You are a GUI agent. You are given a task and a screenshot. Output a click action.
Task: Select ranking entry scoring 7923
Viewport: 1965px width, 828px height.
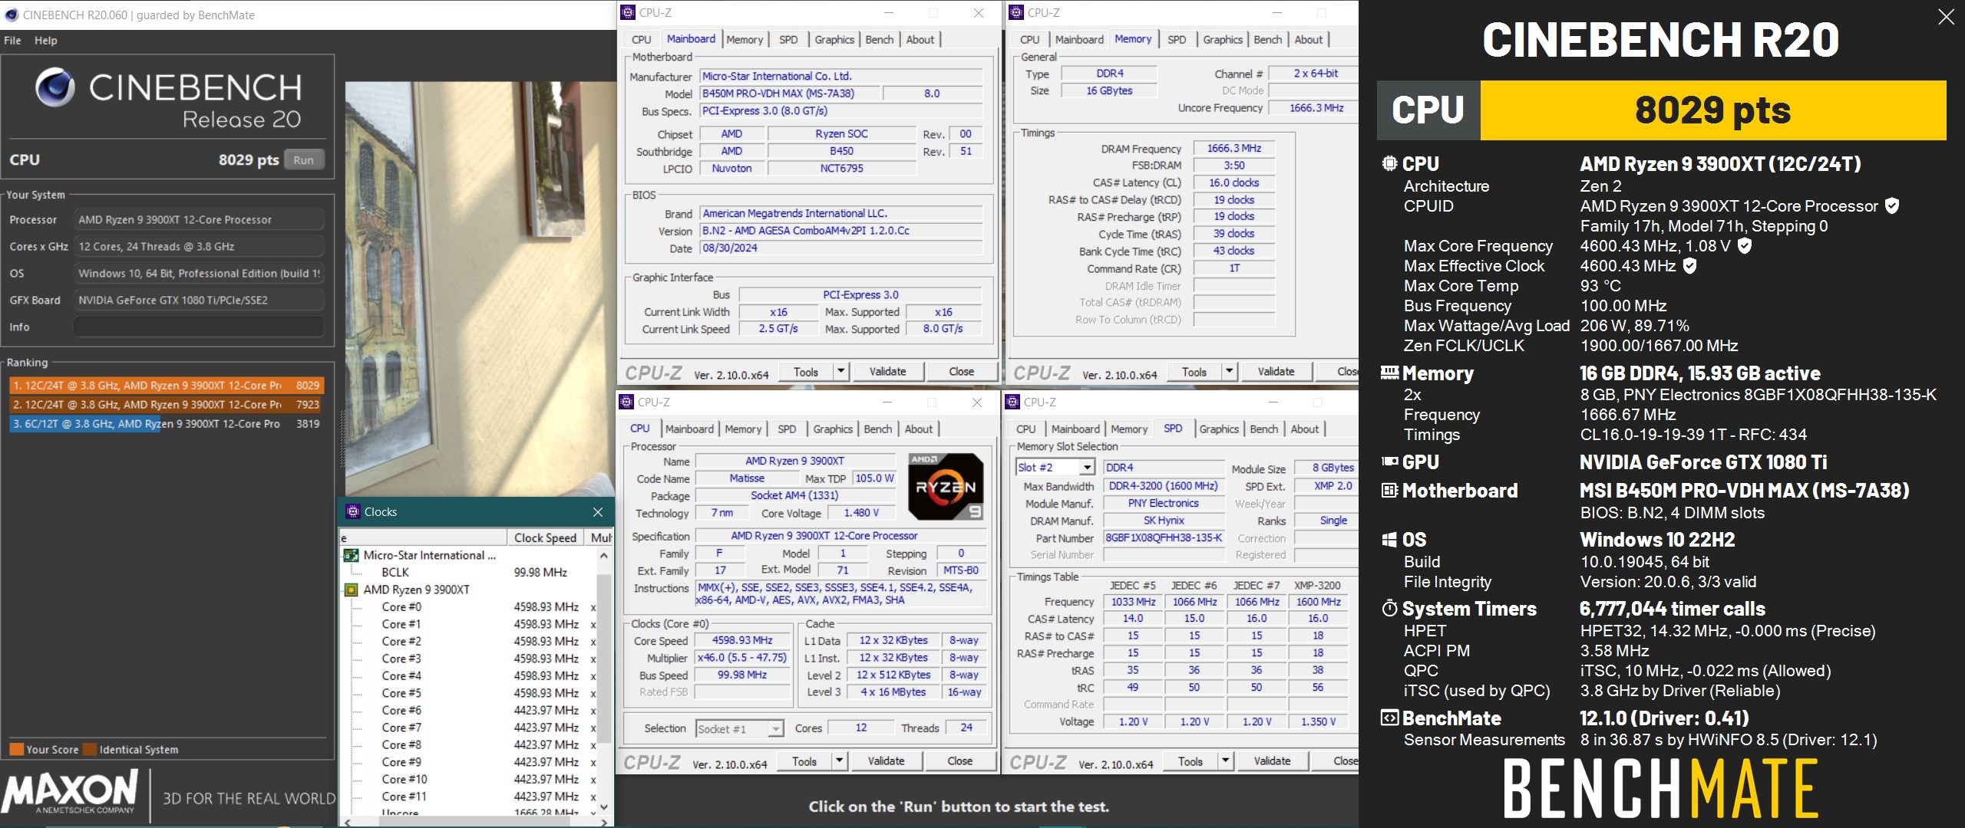(x=166, y=404)
